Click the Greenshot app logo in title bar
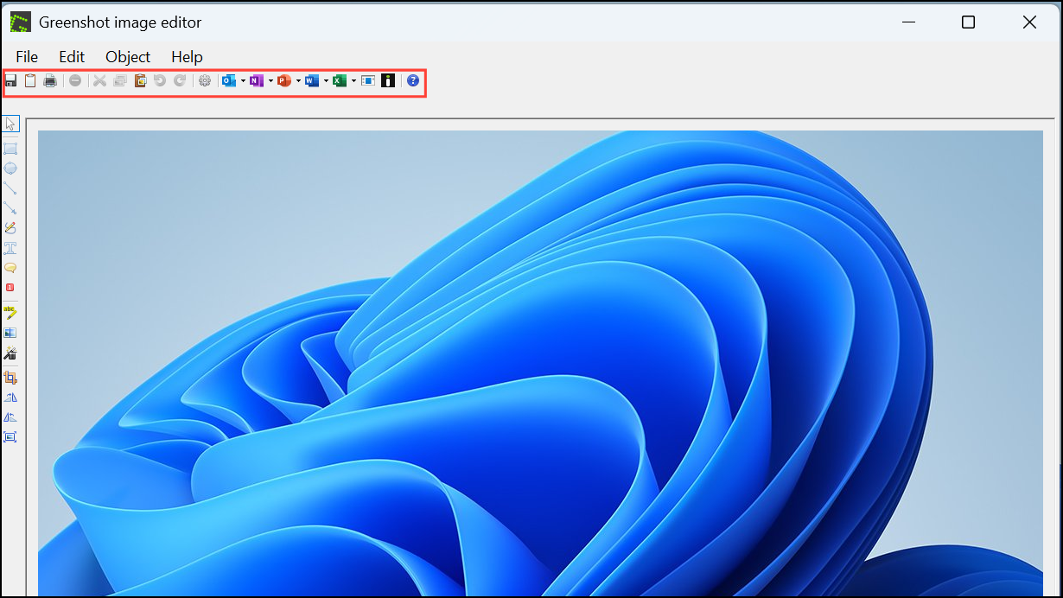Image resolution: width=1063 pixels, height=598 pixels. (20, 22)
